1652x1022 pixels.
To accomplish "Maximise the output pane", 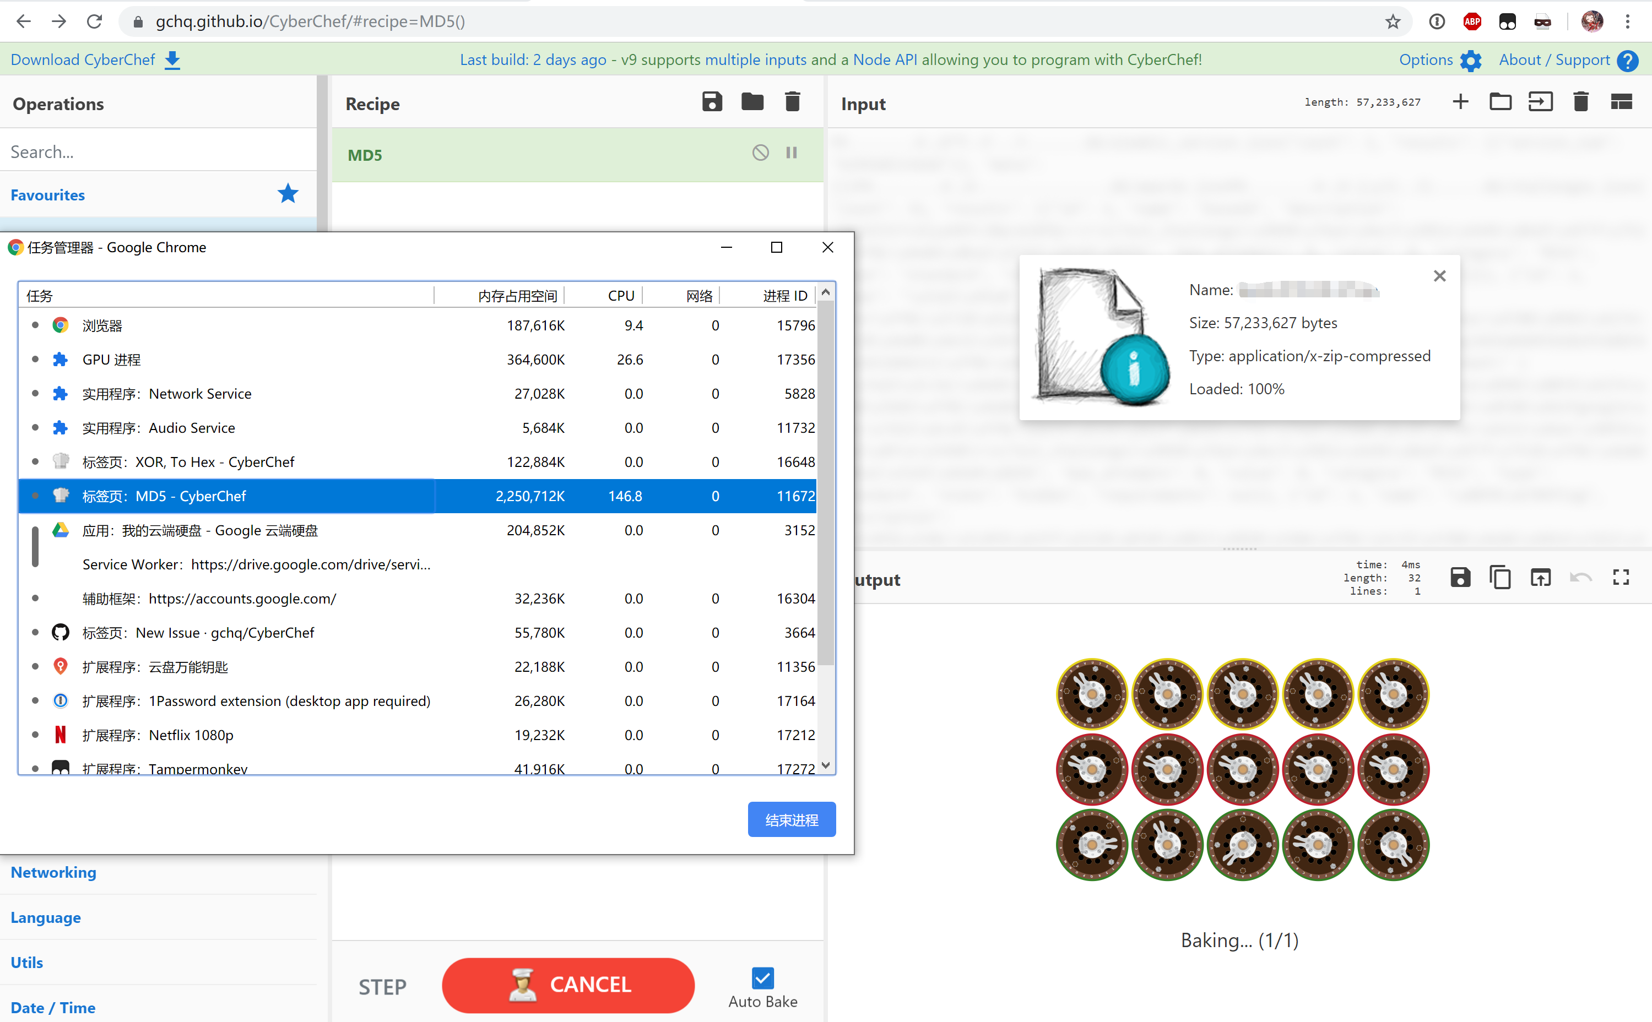I will tap(1621, 577).
